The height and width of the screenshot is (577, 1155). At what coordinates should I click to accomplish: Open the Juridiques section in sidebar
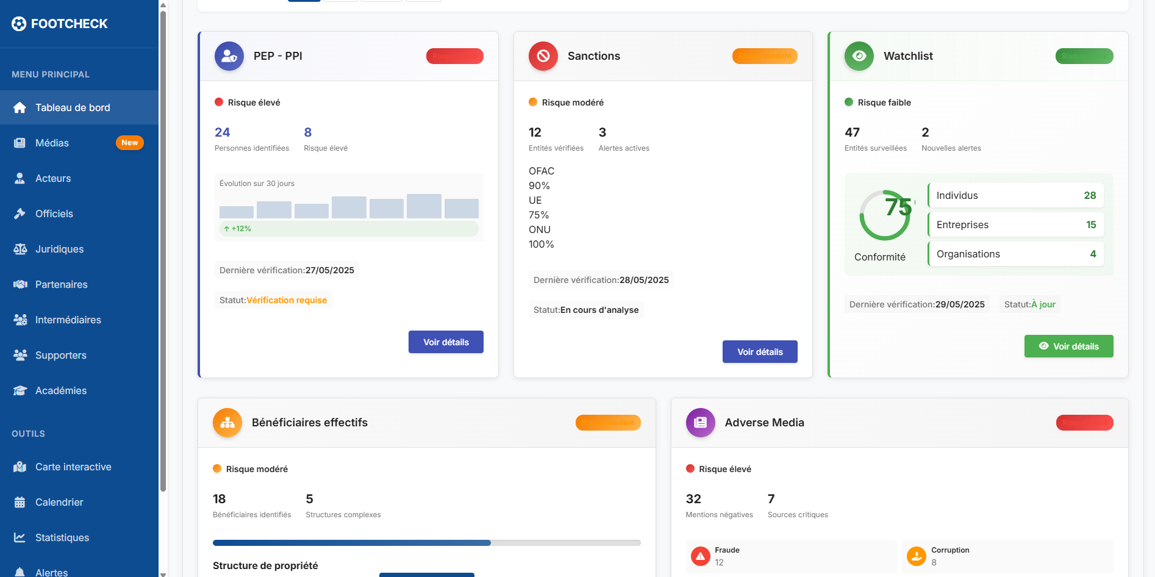(59, 249)
